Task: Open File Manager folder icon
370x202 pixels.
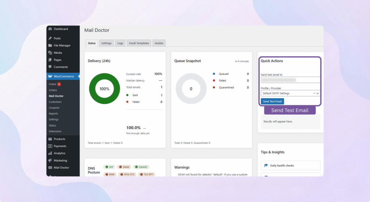Action: [x=50, y=46]
